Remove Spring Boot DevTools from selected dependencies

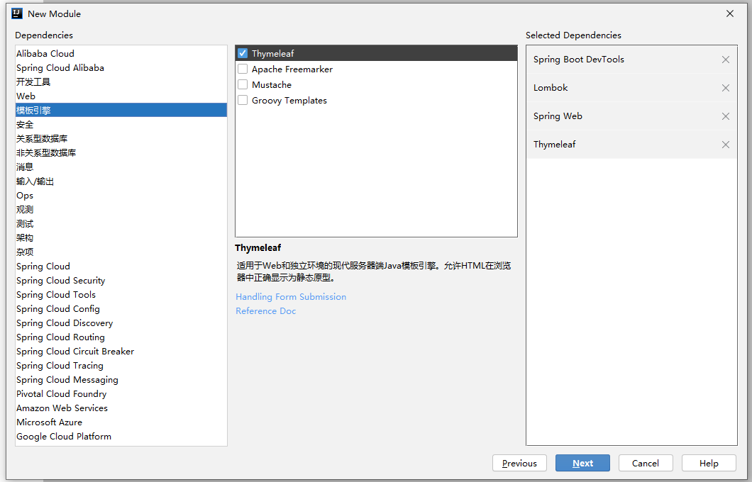click(x=725, y=60)
